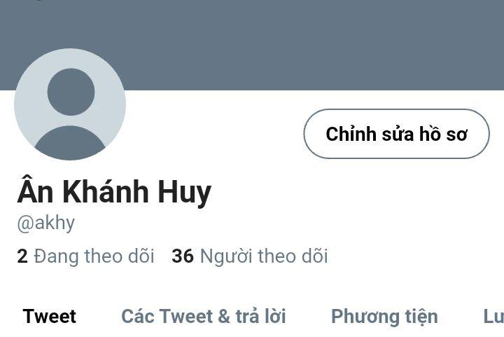Open the partially visible Lu tab
The image size is (504, 337).
pyautogui.click(x=493, y=316)
